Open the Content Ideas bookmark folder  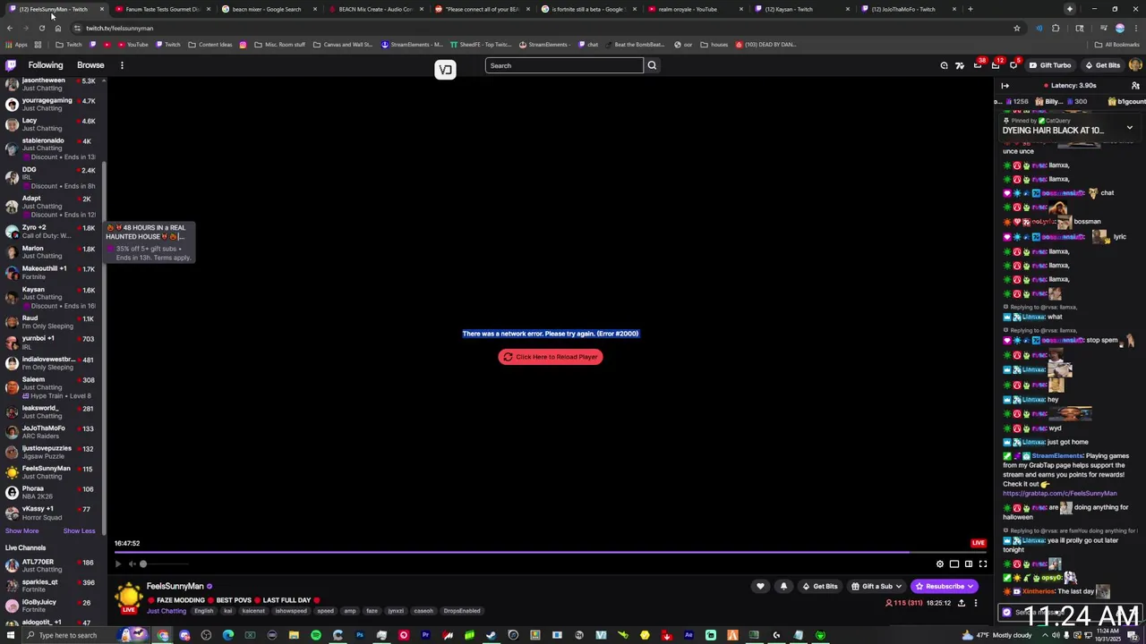click(210, 45)
